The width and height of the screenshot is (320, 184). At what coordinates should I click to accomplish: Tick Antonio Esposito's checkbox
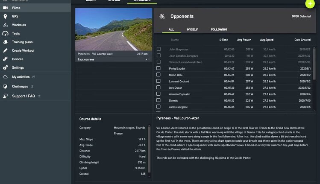click(x=159, y=94)
